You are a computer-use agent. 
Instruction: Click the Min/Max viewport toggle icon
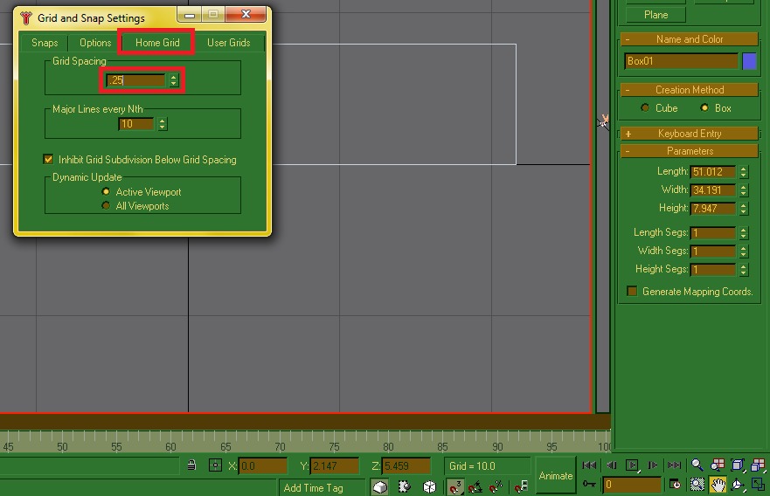coord(759,485)
